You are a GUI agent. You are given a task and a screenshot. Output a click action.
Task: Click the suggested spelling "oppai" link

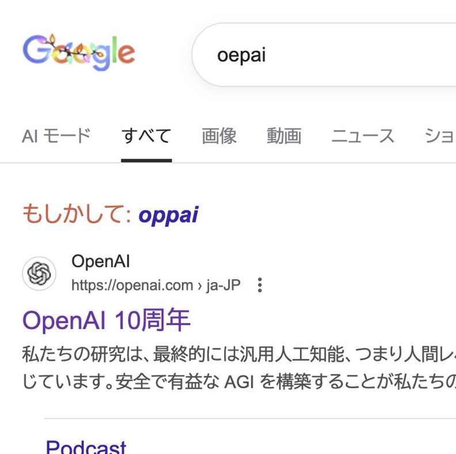[x=168, y=215]
